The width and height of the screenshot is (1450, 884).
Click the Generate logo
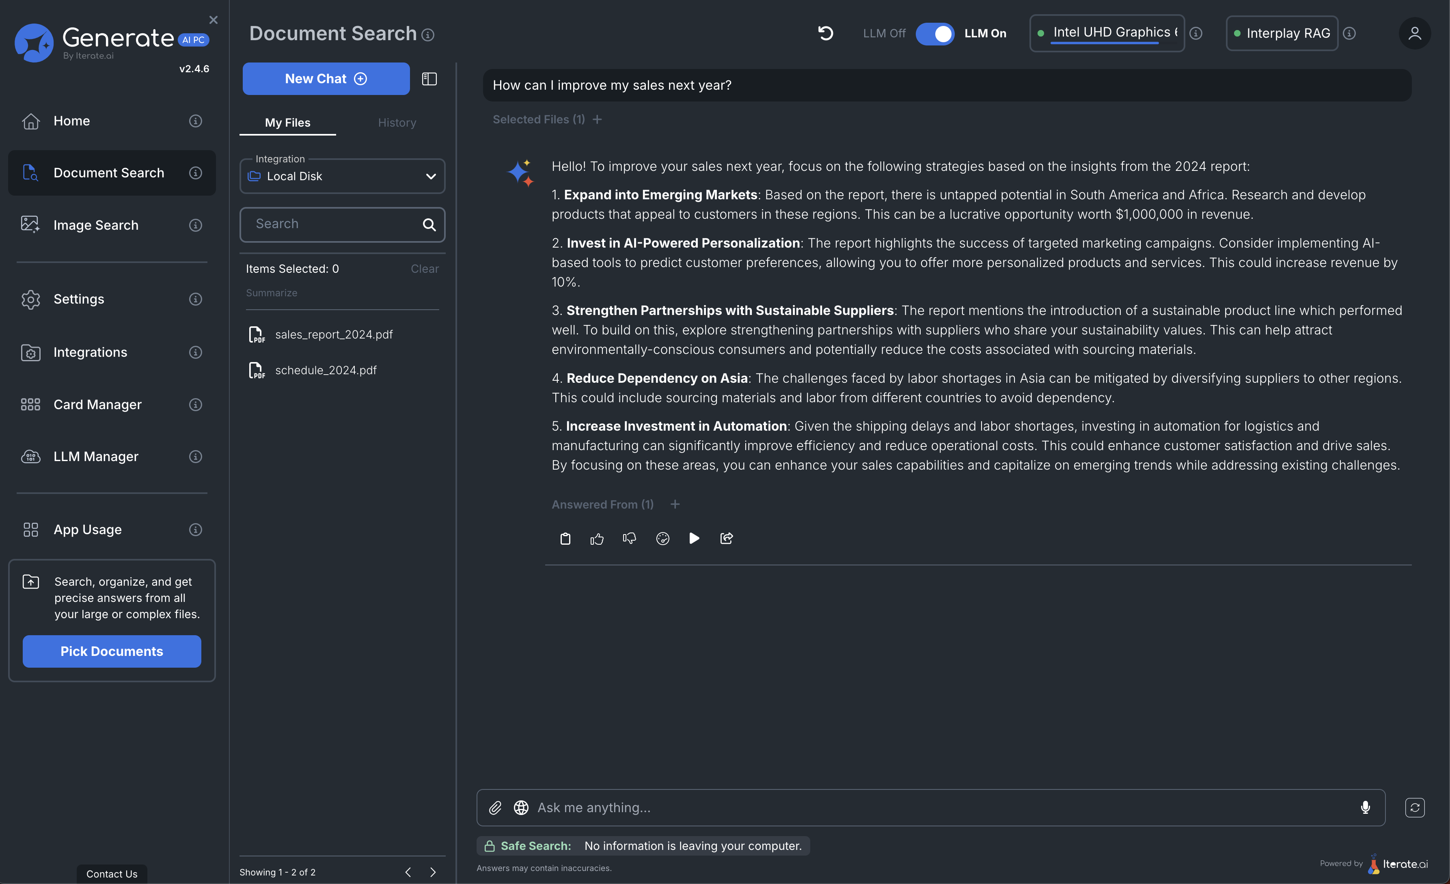pos(112,42)
